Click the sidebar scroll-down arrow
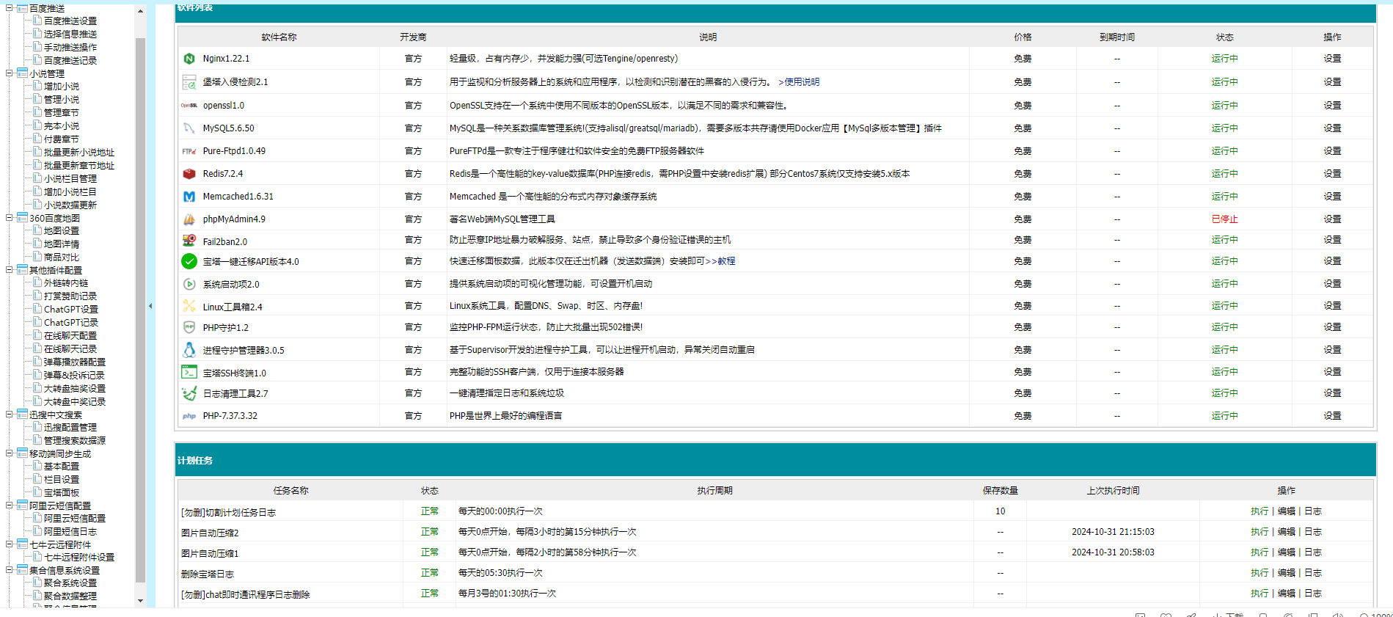The width and height of the screenshot is (1393, 617). click(x=140, y=601)
